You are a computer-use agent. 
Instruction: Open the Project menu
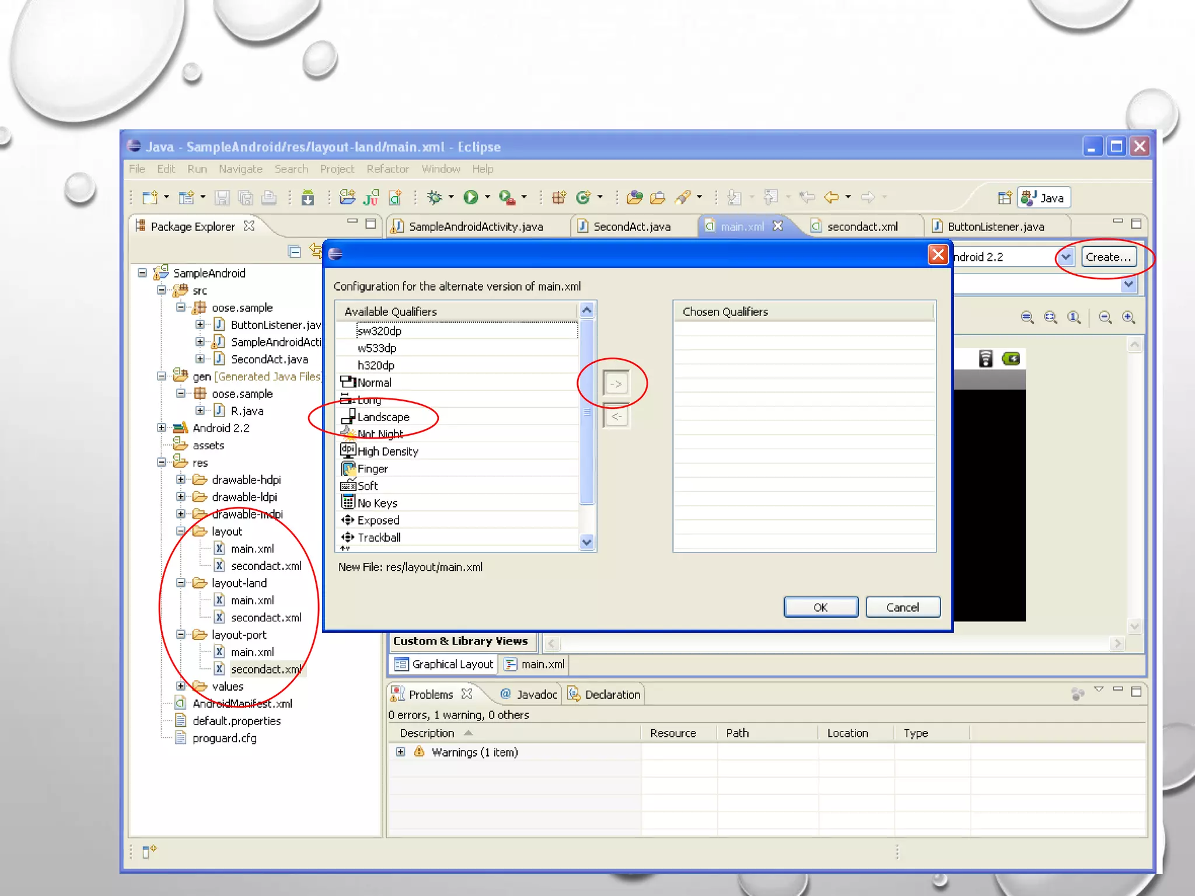337,169
